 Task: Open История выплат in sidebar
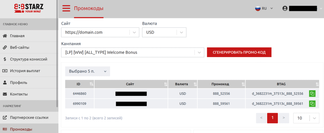tap(29, 71)
